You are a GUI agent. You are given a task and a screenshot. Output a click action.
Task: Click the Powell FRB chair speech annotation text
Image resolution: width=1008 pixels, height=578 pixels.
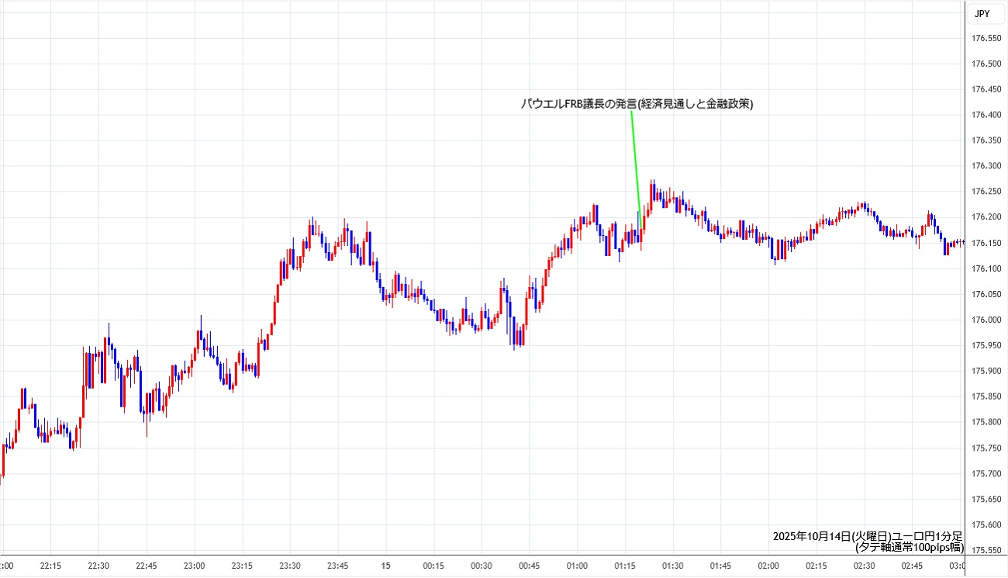click(637, 104)
